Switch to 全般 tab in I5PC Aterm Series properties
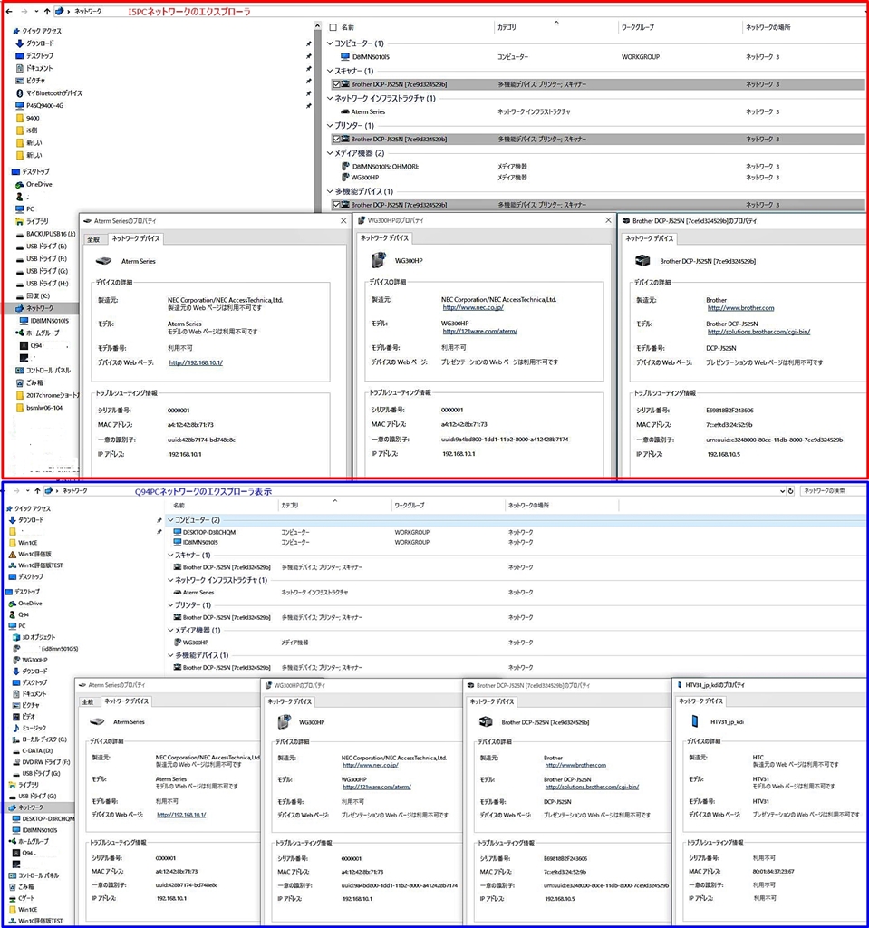This screenshot has height=928, width=869. (93, 239)
